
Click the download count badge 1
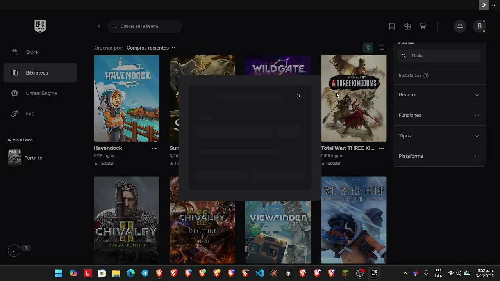click(26, 248)
